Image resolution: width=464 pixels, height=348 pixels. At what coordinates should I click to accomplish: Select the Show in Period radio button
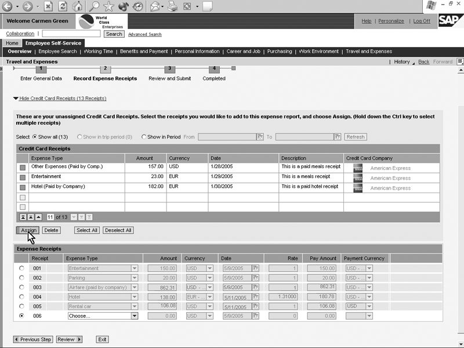[144, 137]
